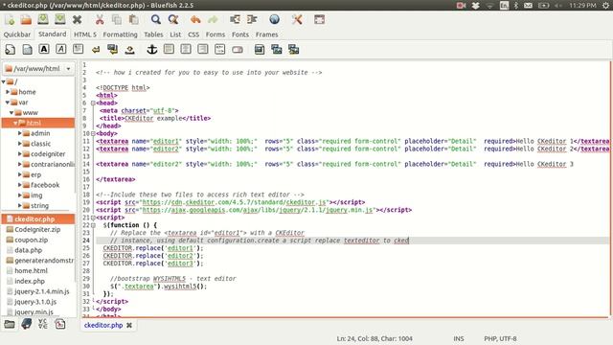Insert image dialog icon

[x=260, y=49]
